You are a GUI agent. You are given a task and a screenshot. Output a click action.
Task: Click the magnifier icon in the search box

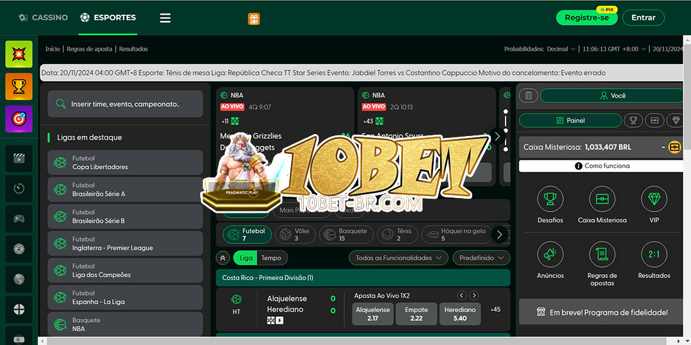pyautogui.click(x=61, y=104)
